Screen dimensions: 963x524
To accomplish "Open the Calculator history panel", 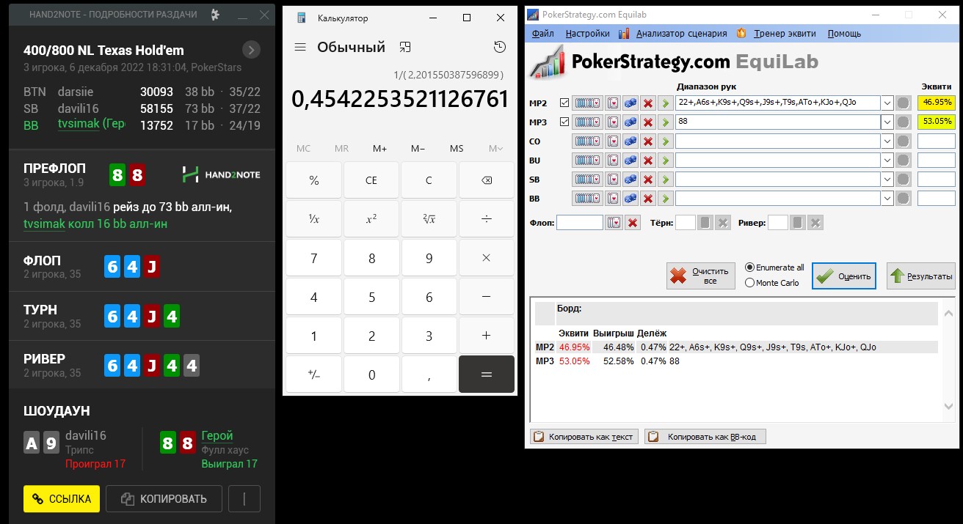I will pyautogui.click(x=500, y=48).
